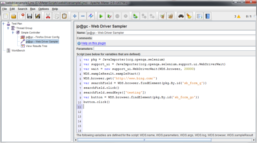
Task: Collapse the Thread Group tree node
Action: pos(8,28)
